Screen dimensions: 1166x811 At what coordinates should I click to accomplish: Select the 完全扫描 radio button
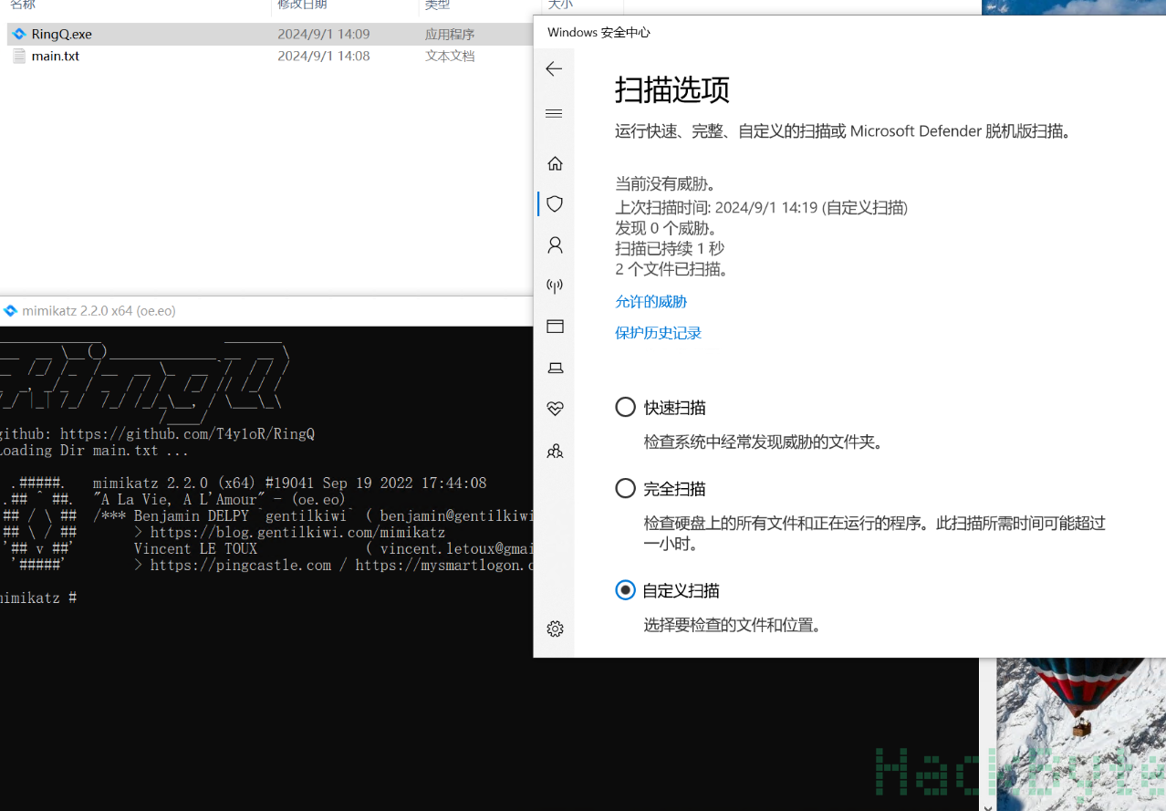tap(625, 489)
